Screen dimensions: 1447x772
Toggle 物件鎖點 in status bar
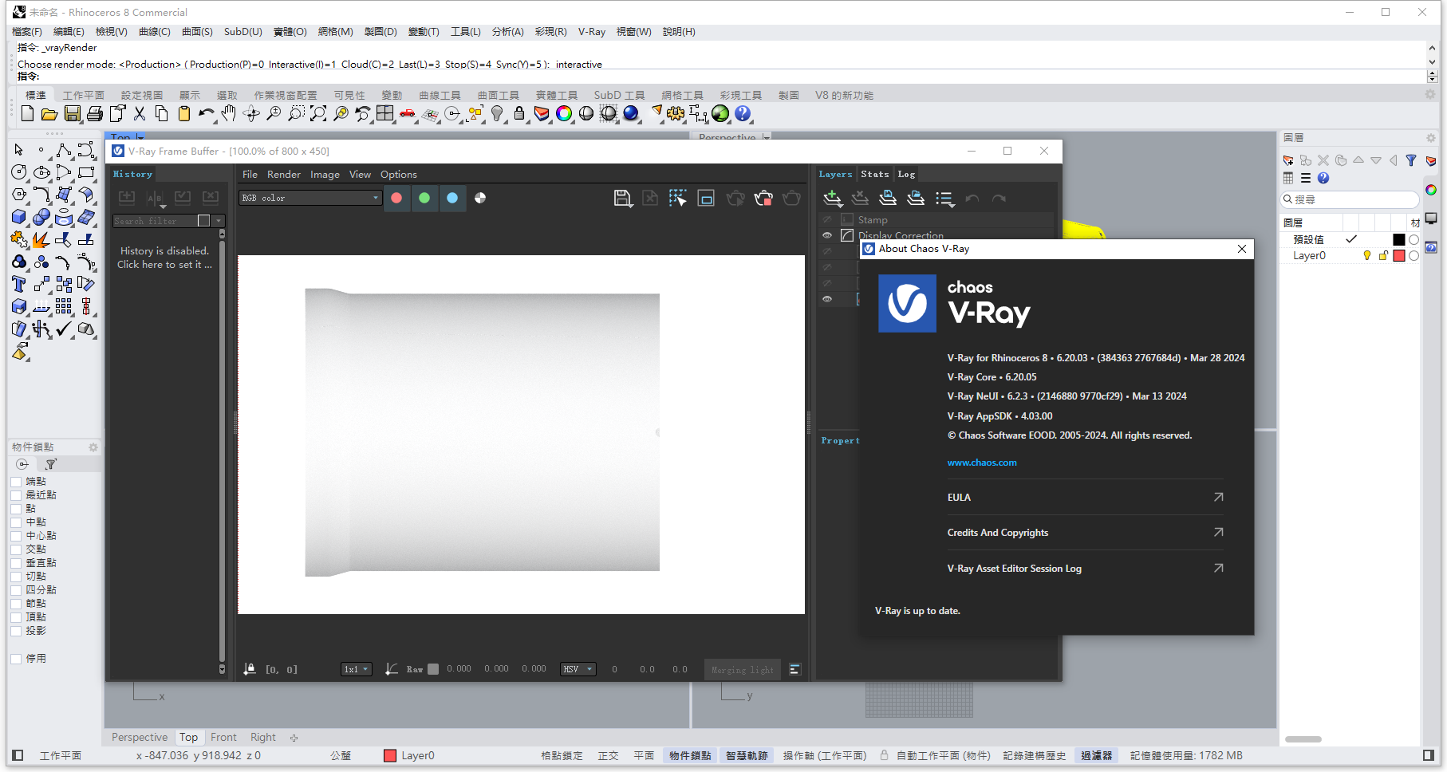click(690, 755)
